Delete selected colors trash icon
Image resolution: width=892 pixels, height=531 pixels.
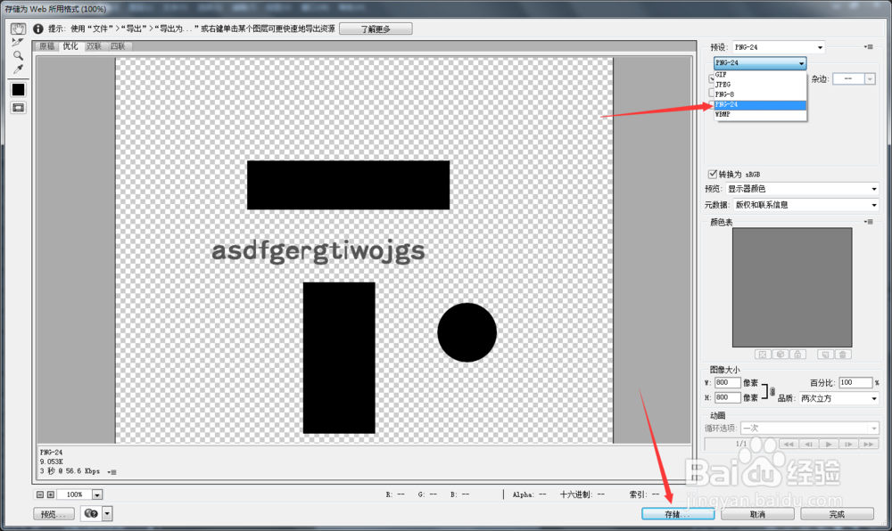[843, 355]
